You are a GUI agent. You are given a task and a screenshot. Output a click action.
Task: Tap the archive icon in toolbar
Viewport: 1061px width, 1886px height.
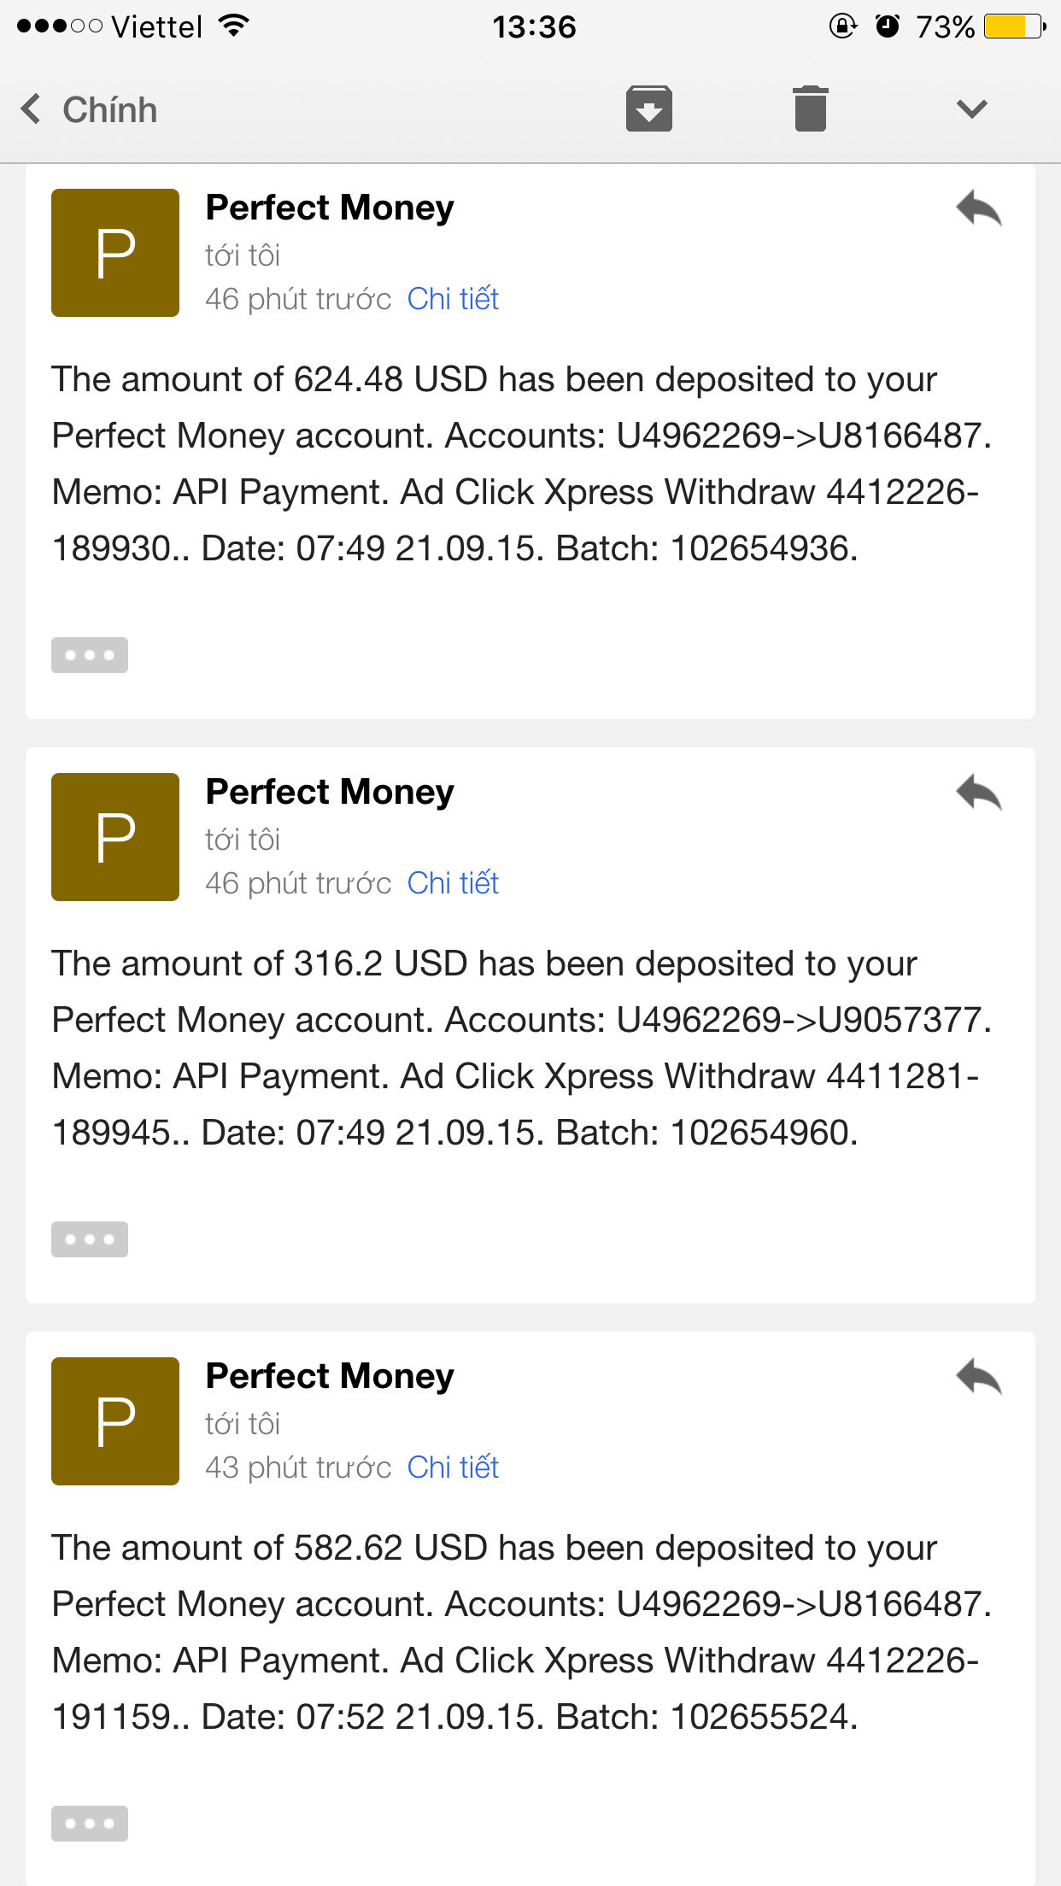[648, 108]
